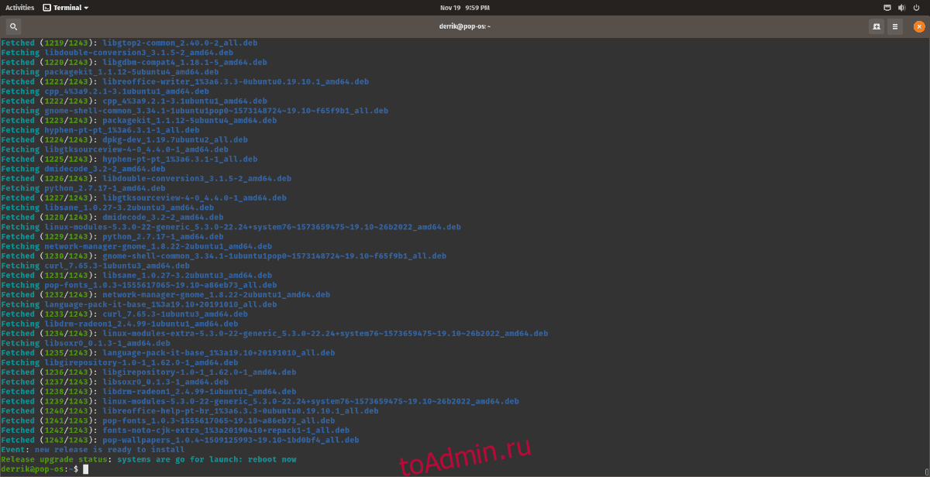Click the Fetched 1231/1243 libsane line
The height and width of the screenshot is (477, 930).
136,275
